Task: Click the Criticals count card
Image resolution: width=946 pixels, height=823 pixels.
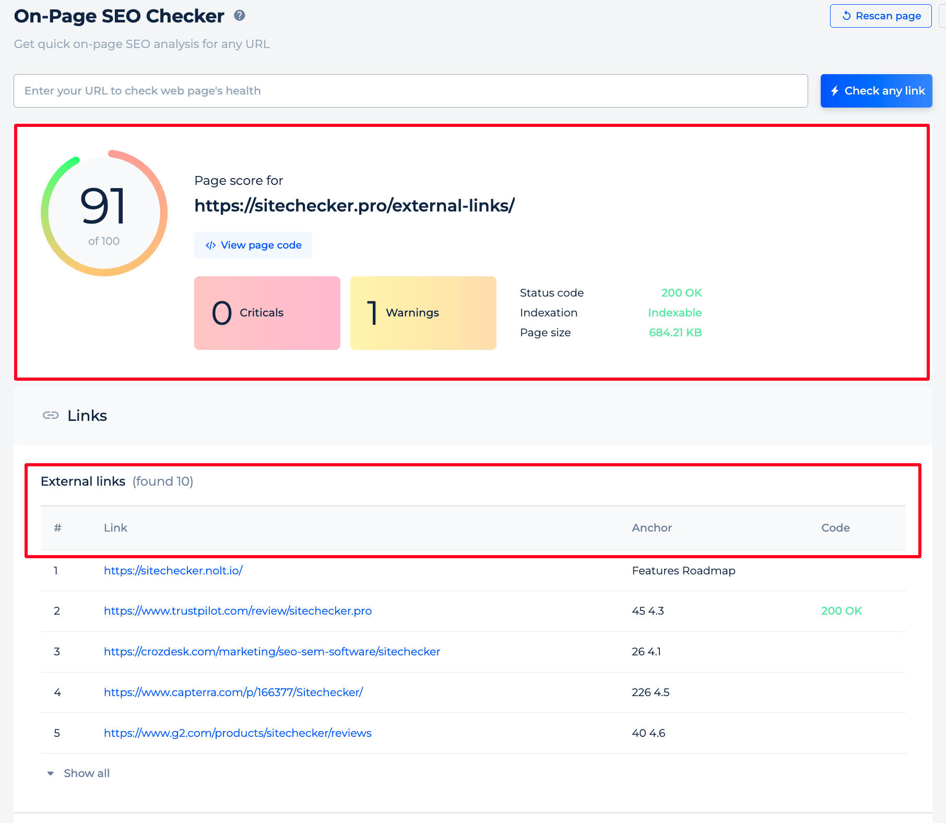Action: (267, 313)
